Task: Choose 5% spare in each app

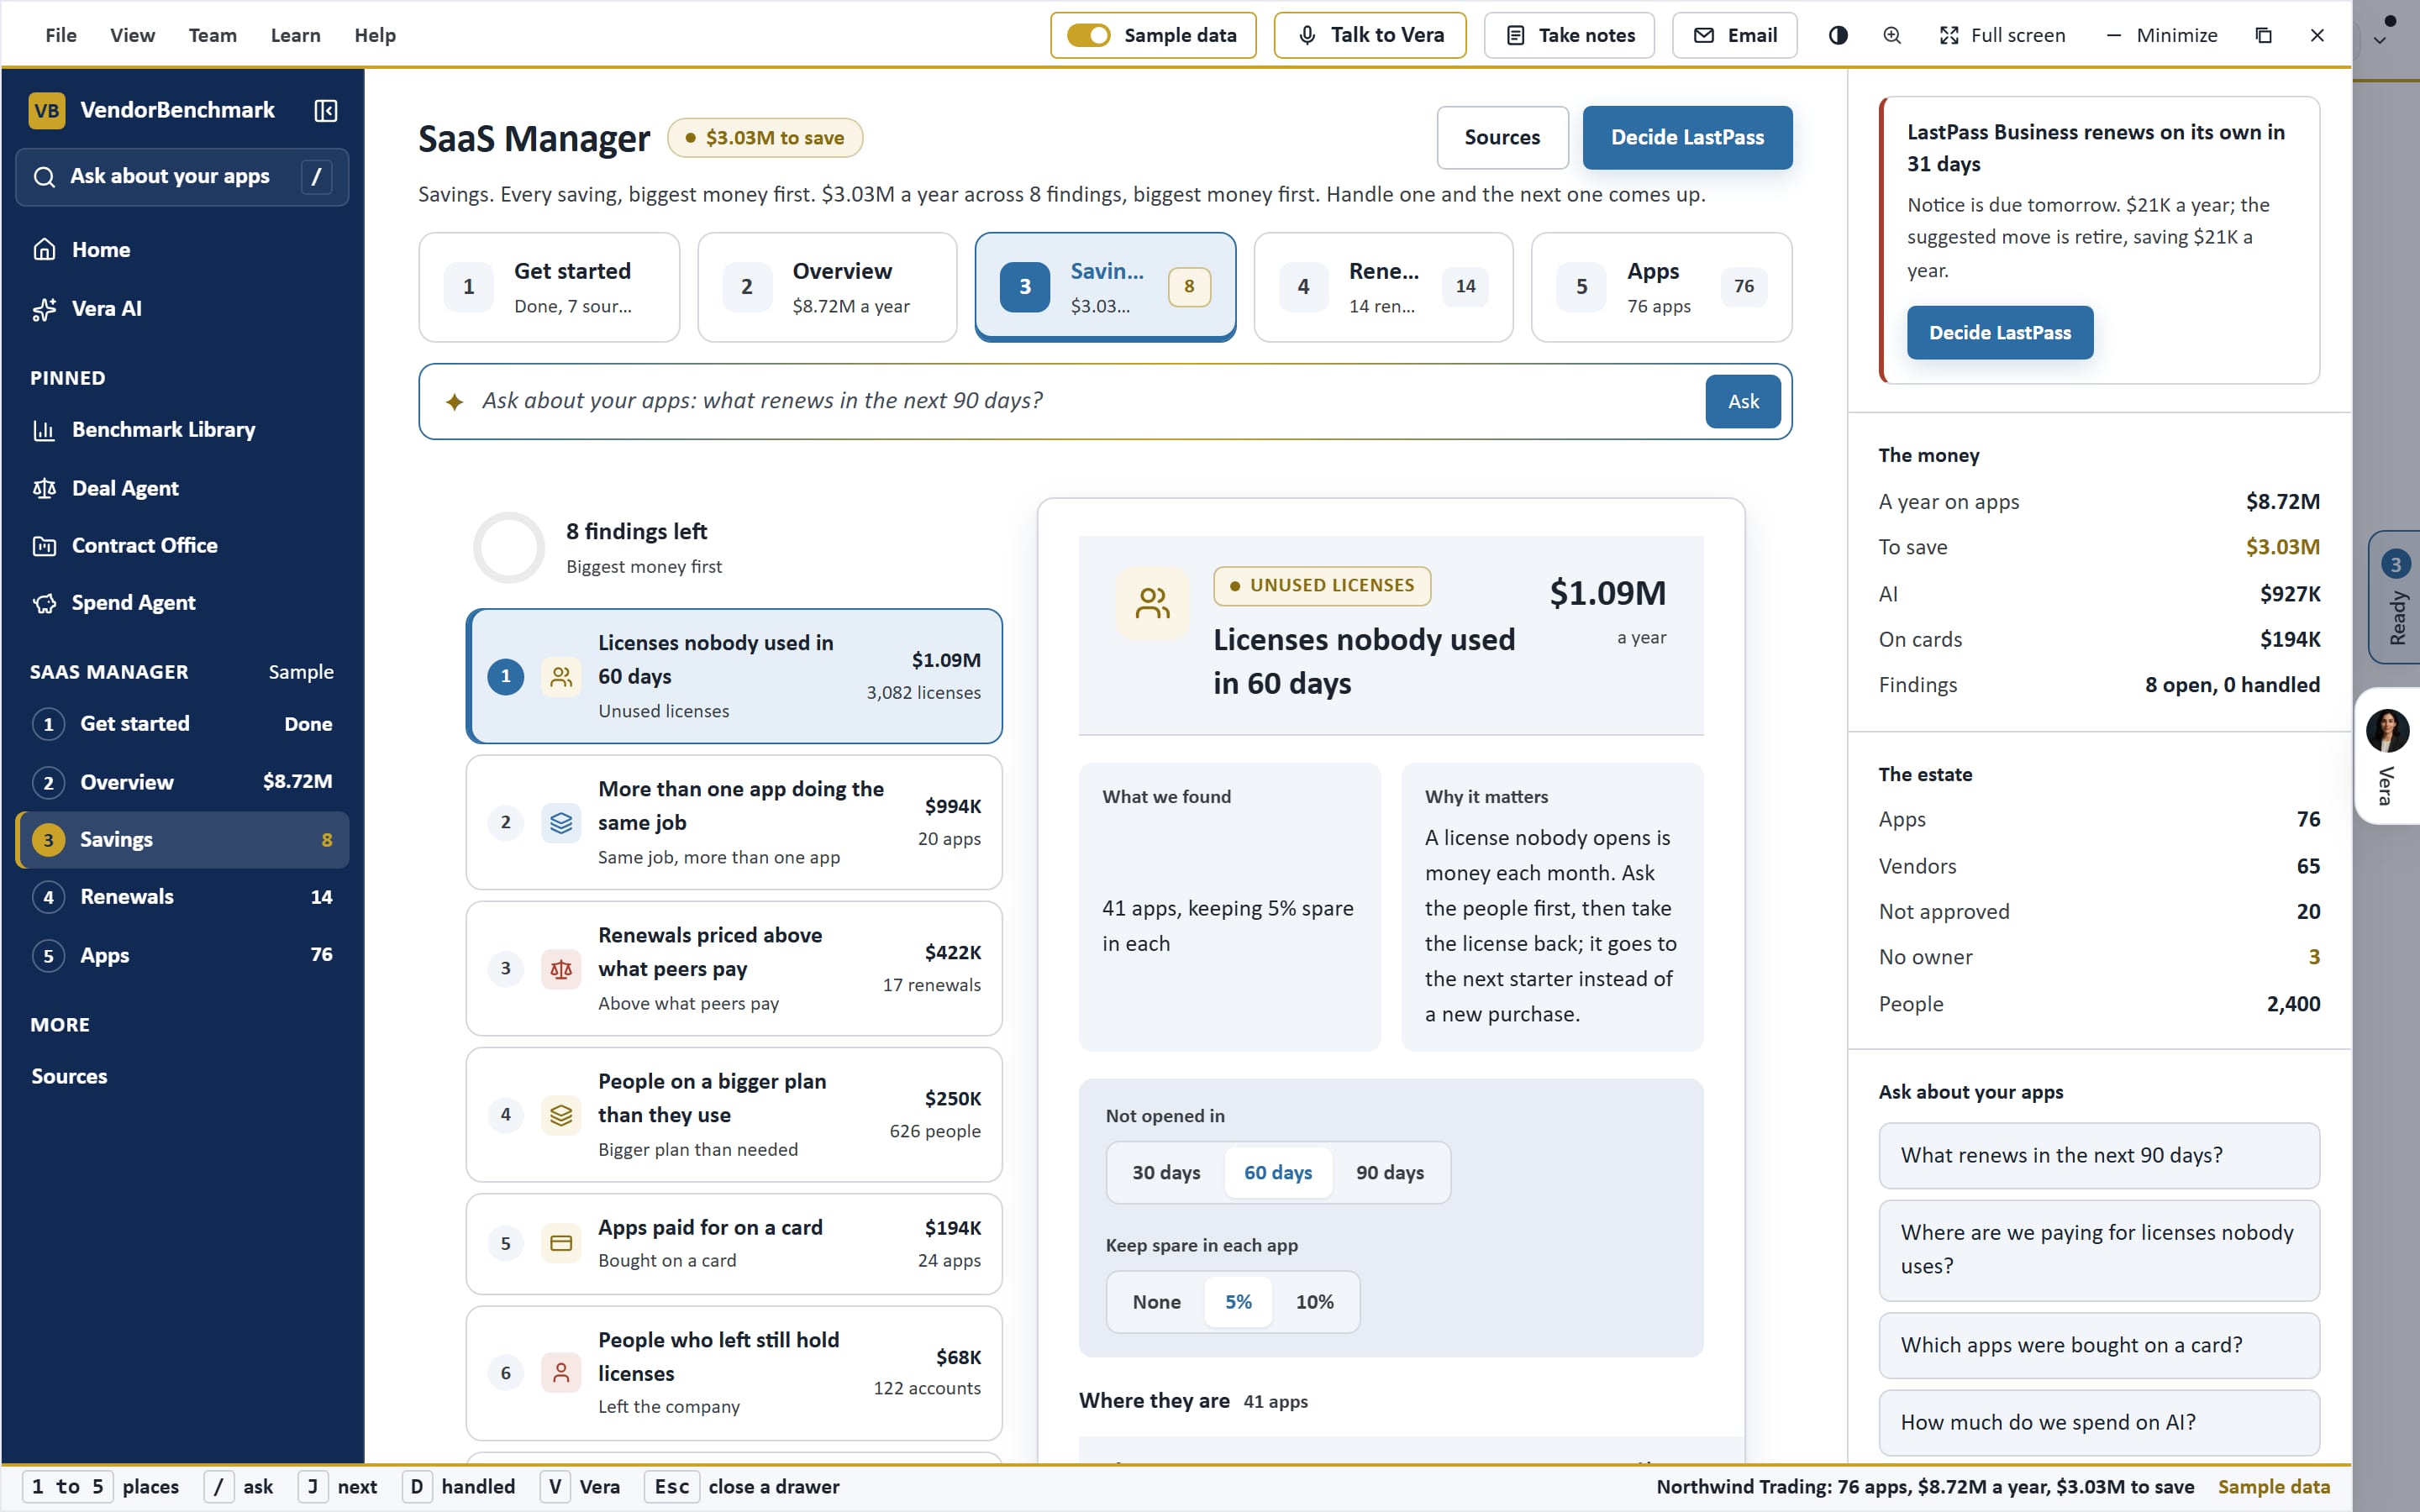Action: point(1238,1301)
